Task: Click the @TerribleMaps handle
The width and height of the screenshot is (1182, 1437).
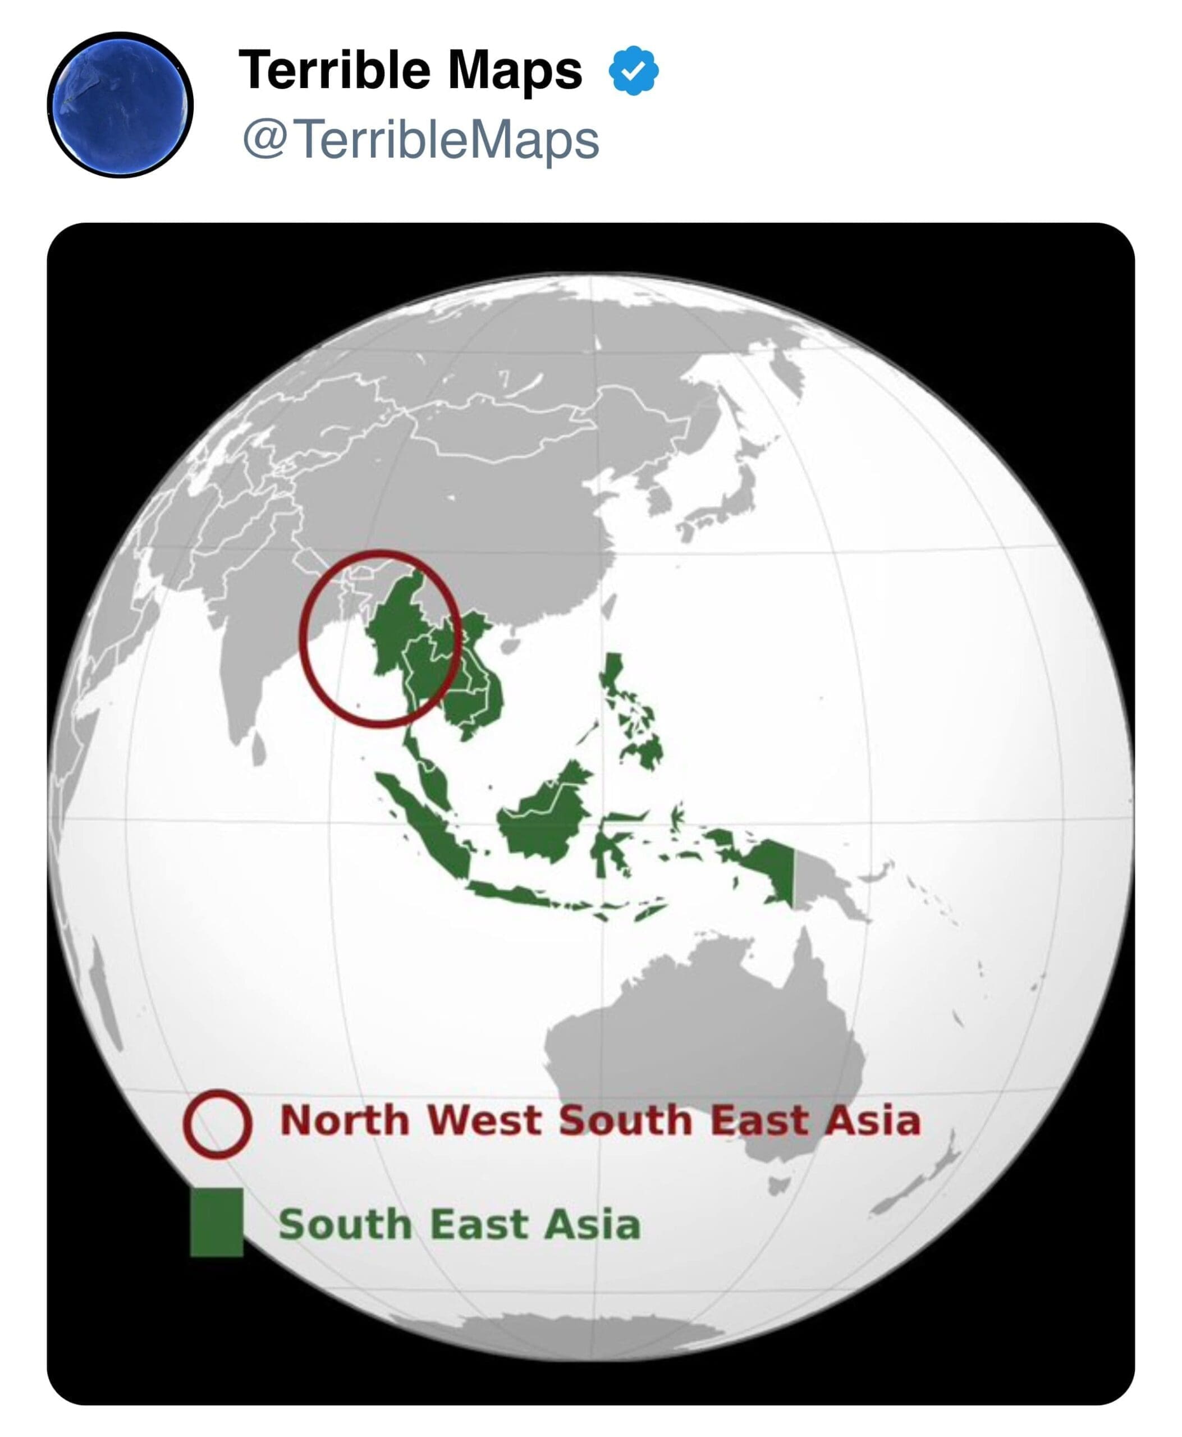Action: tap(420, 140)
